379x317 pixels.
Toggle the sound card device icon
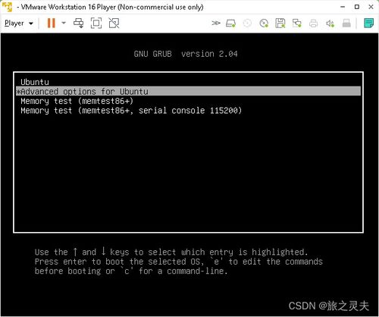pos(330,24)
